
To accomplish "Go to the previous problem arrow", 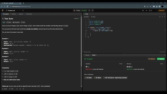I will pos(17,10).
